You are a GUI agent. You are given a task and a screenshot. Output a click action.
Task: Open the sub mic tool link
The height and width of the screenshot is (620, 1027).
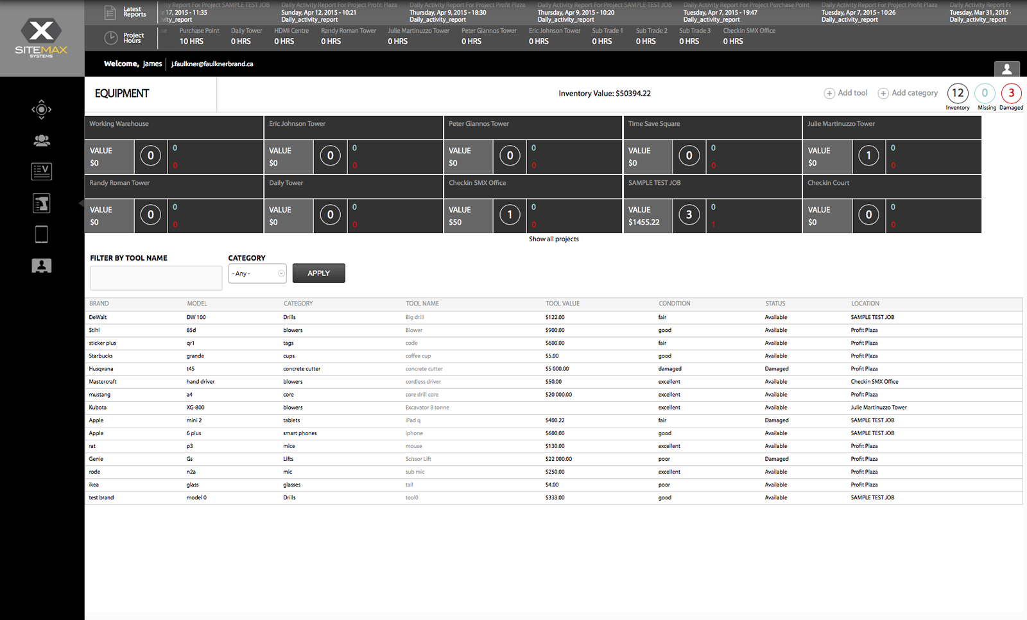(x=415, y=472)
